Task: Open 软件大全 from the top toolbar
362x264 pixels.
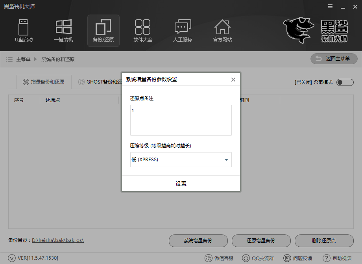Action: click(142, 31)
